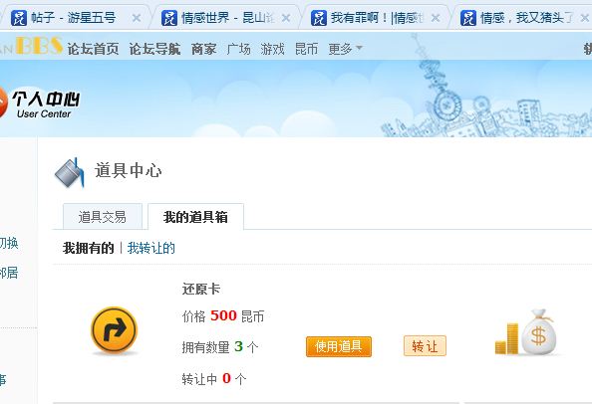Go to 论坛首页 in navigation
The image size is (592, 404).
coord(93,49)
